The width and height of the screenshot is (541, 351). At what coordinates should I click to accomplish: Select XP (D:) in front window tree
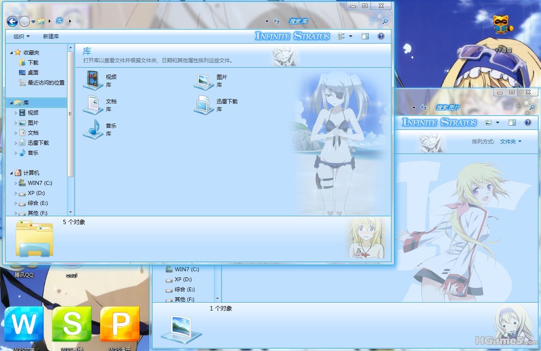[32, 193]
